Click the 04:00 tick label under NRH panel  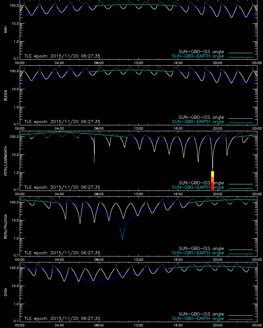(x=60, y=63)
